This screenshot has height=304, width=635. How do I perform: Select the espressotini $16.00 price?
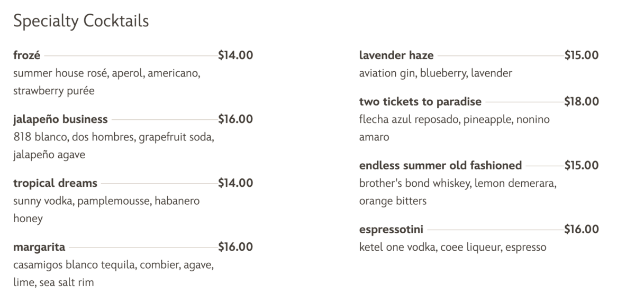(x=582, y=229)
